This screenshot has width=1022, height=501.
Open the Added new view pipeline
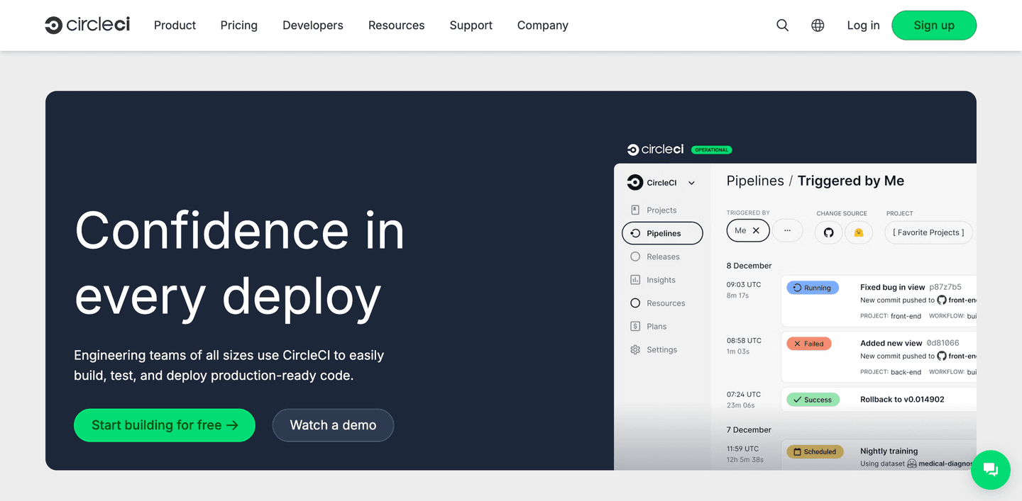[891, 343]
